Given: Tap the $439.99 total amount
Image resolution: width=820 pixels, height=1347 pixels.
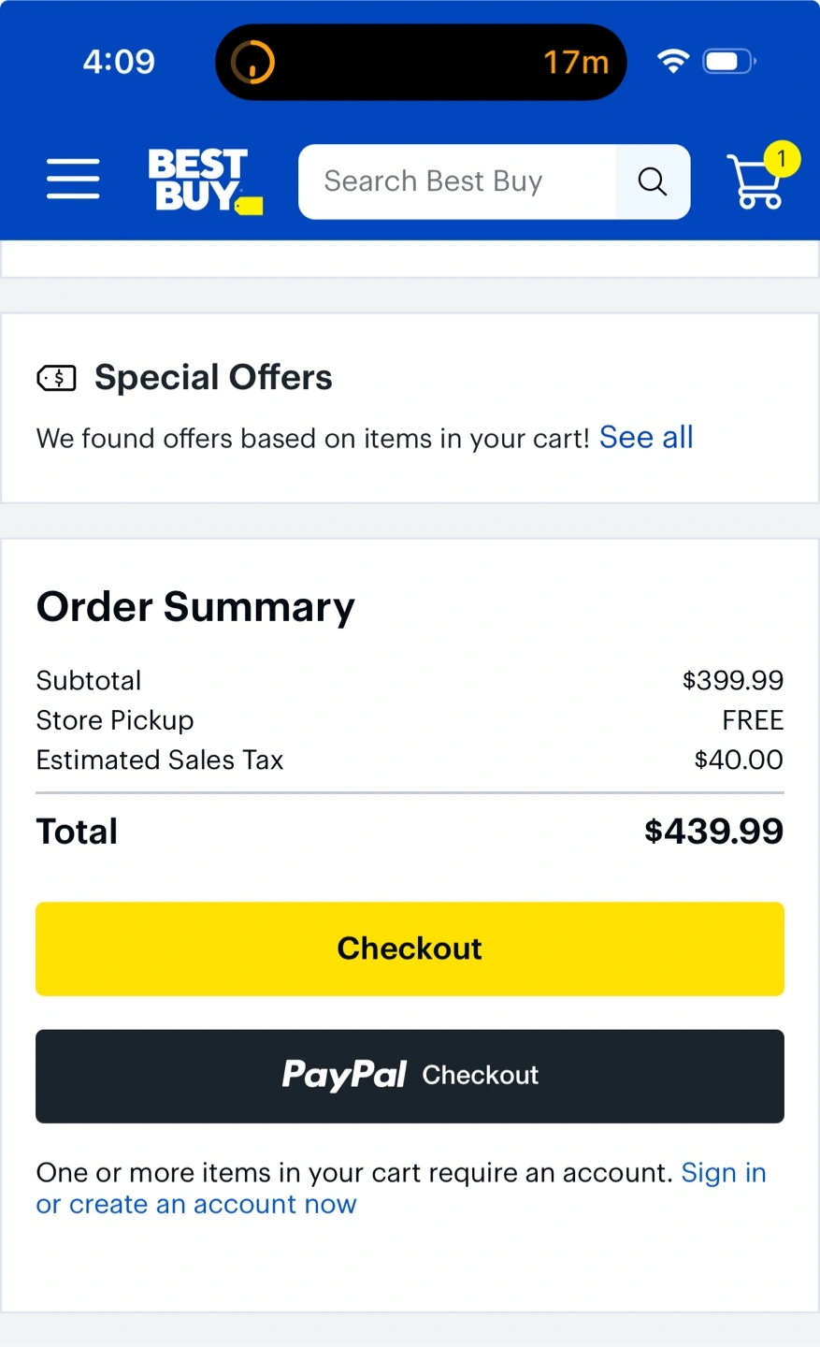Looking at the screenshot, I should coord(713,832).
